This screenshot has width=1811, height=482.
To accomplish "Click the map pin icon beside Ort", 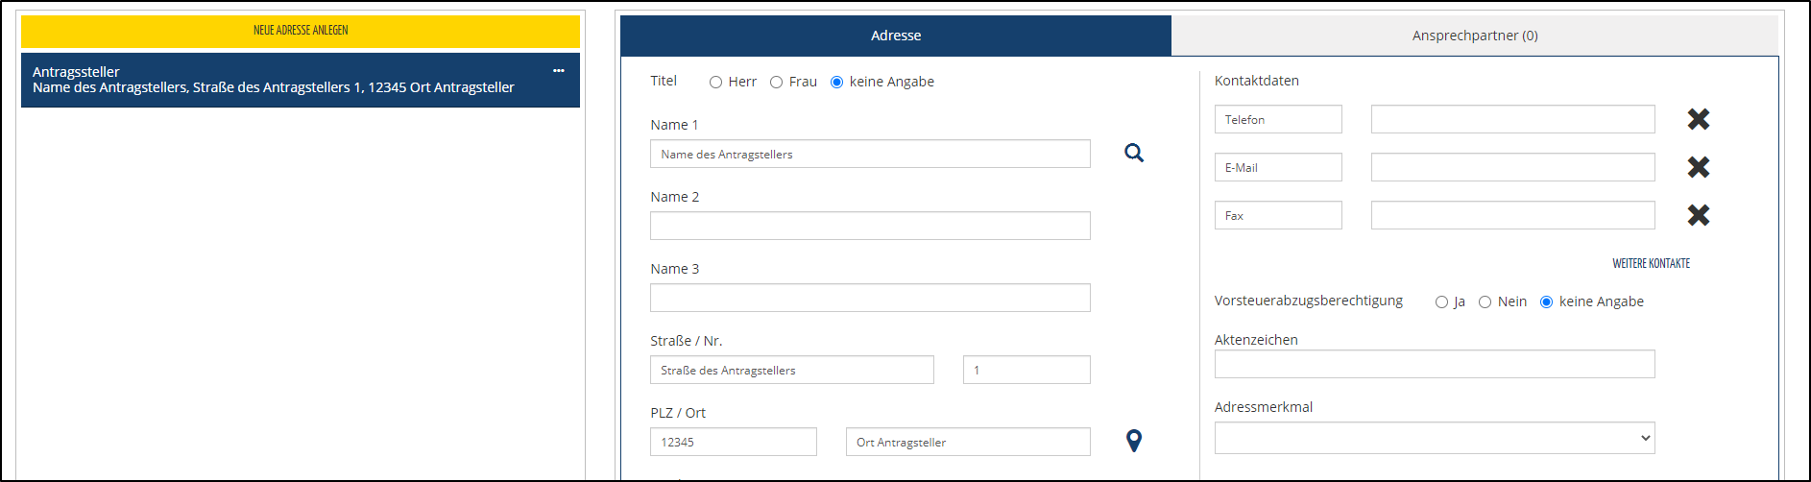I will pyautogui.click(x=1133, y=441).
